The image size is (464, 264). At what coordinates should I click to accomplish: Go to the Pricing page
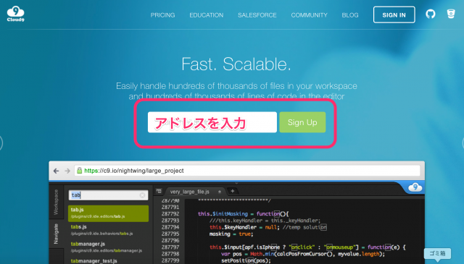(162, 15)
